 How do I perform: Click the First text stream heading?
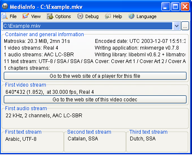point(23,132)
